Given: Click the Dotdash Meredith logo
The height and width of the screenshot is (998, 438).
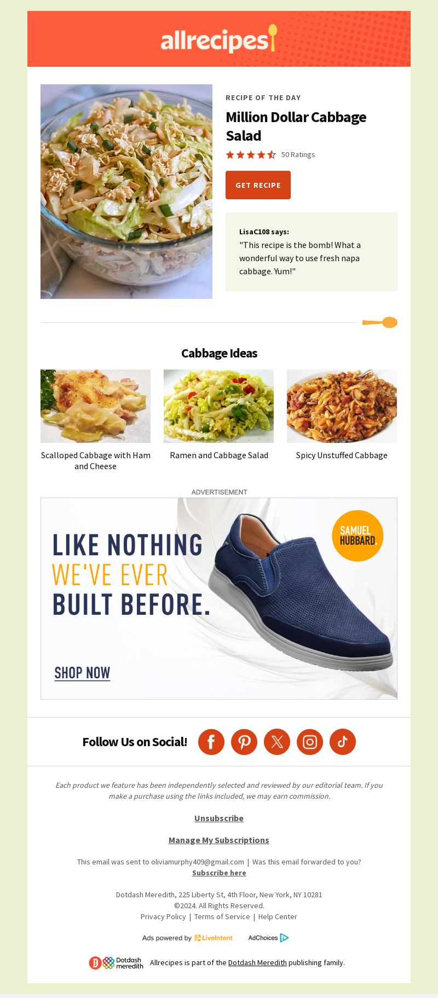Looking at the screenshot, I should pyautogui.click(x=116, y=962).
